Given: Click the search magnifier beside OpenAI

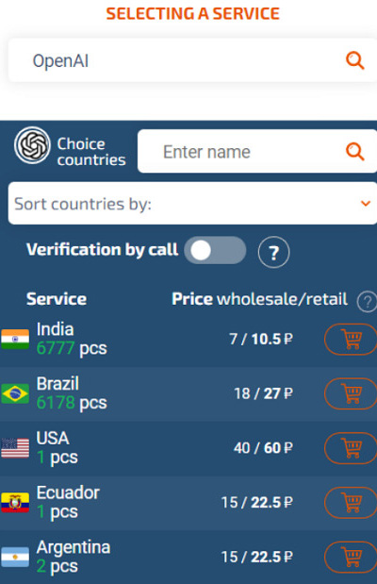Looking at the screenshot, I should pyautogui.click(x=354, y=60).
